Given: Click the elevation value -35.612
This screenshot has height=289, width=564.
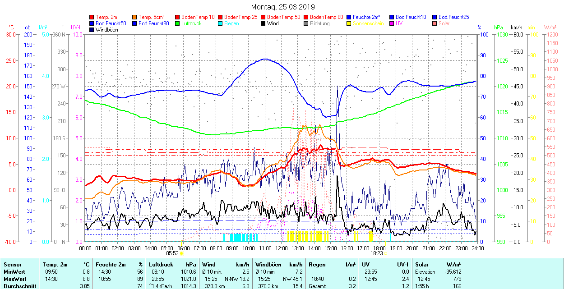Looking at the screenshot, I should tap(453, 272).
